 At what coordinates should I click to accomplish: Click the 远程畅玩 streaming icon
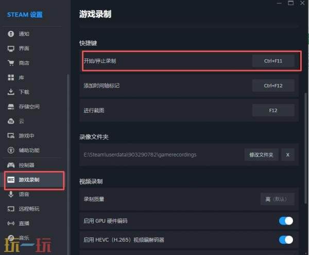(11, 209)
